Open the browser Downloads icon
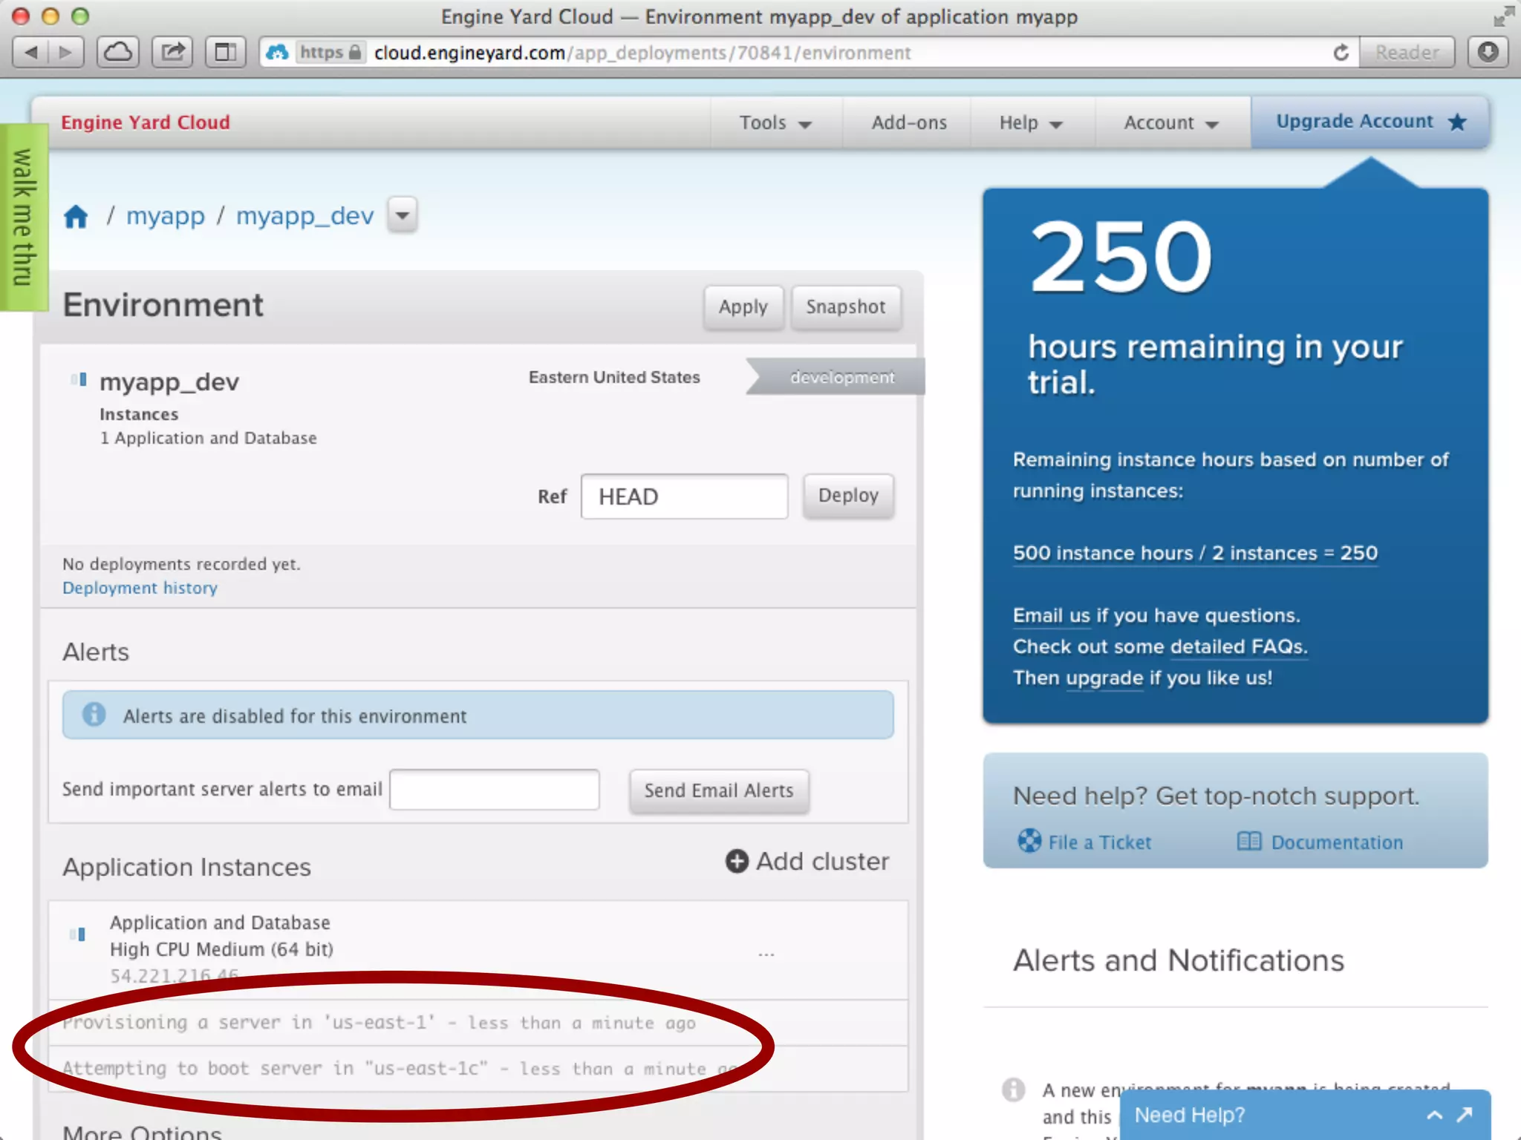The image size is (1521, 1140). pos(1488,53)
